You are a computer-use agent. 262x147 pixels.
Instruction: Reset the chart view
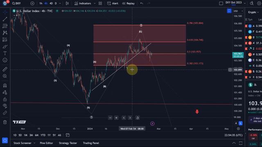[x=138, y=118]
